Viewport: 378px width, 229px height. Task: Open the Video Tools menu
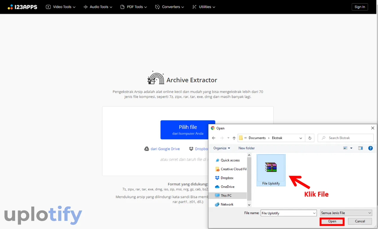click(x=61, y=7)
